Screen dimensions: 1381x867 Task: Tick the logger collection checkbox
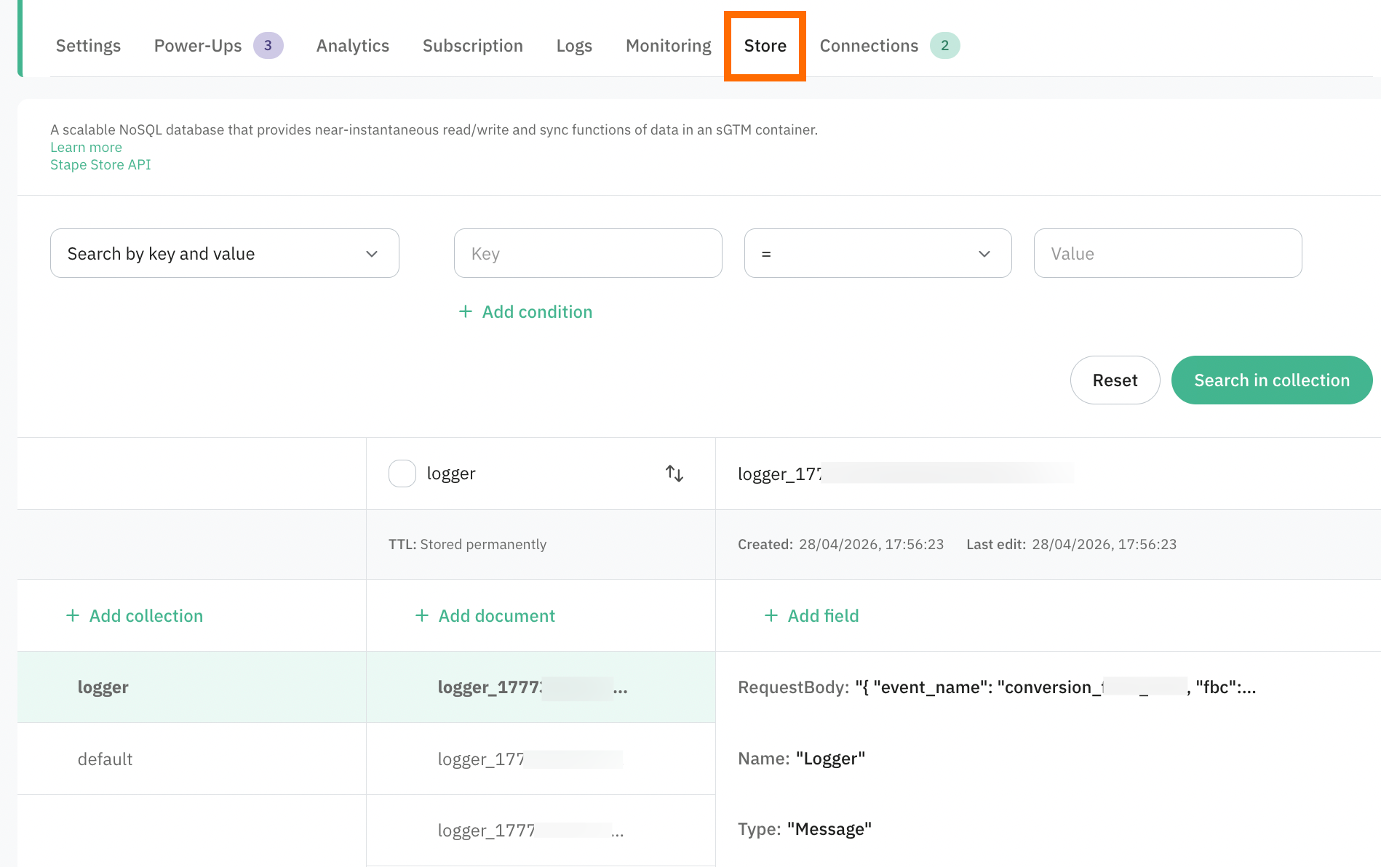click(402, 474)
